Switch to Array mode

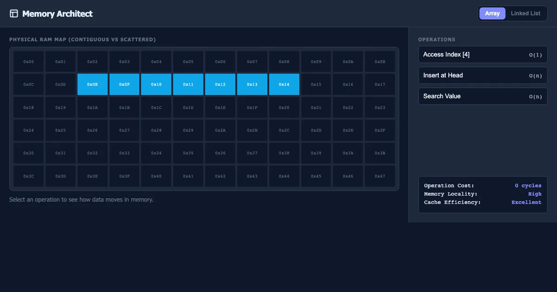[x=492, y=13]
